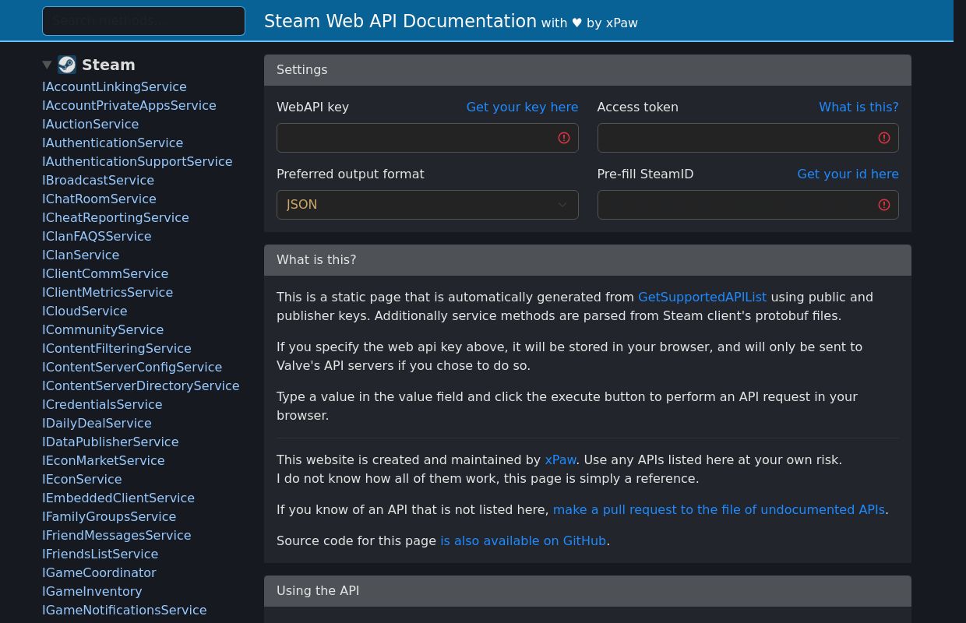Open the What is this? token link
Image resolution: width=966 pixels, height=623 pixels.
click(858, 107)
